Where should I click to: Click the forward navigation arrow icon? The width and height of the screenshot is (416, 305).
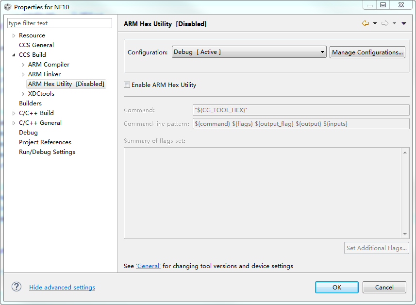(384, 23)
